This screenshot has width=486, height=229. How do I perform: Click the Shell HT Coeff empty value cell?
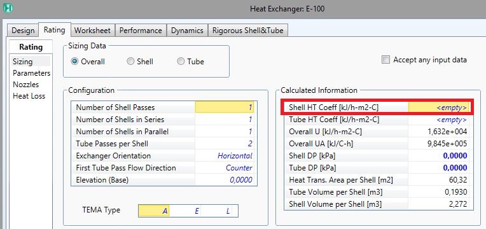[438, 108]
